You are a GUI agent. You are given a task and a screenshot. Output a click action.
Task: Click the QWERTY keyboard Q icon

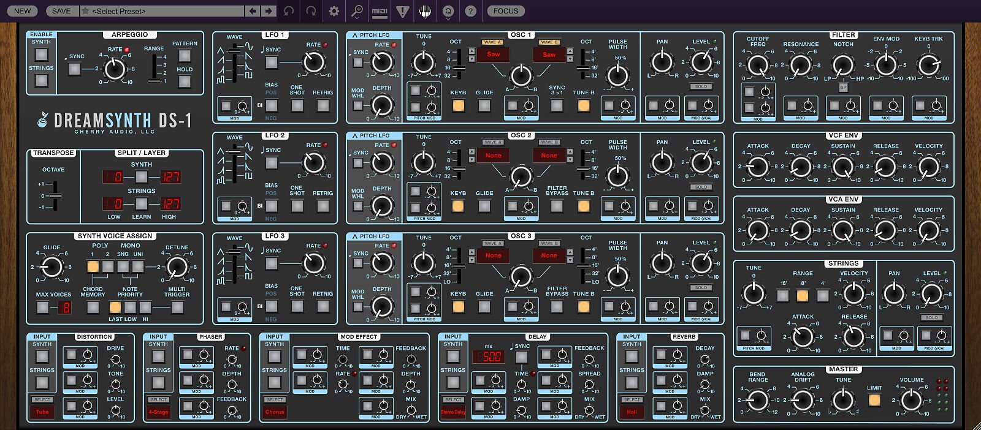pos(448,11)
